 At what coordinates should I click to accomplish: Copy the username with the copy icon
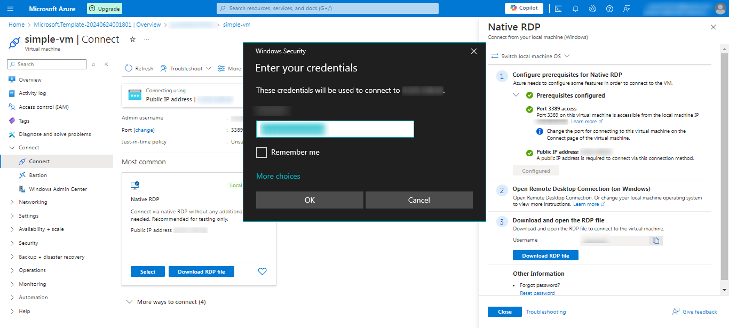656,241
